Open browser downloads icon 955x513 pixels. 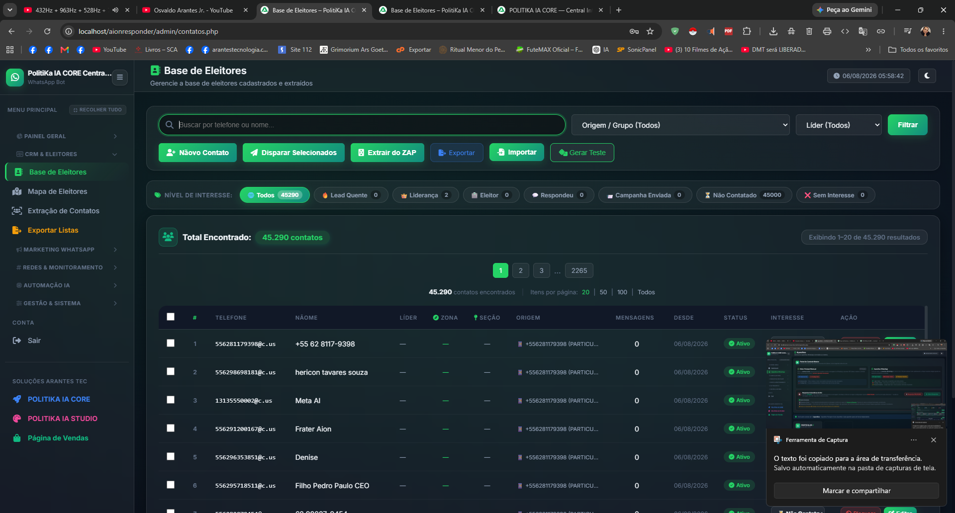point(773,31)
